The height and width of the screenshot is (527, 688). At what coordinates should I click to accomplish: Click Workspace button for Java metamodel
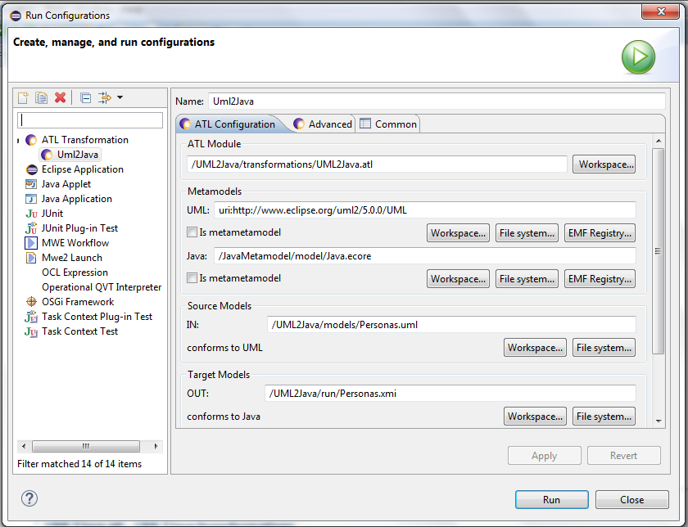point(458,279)
